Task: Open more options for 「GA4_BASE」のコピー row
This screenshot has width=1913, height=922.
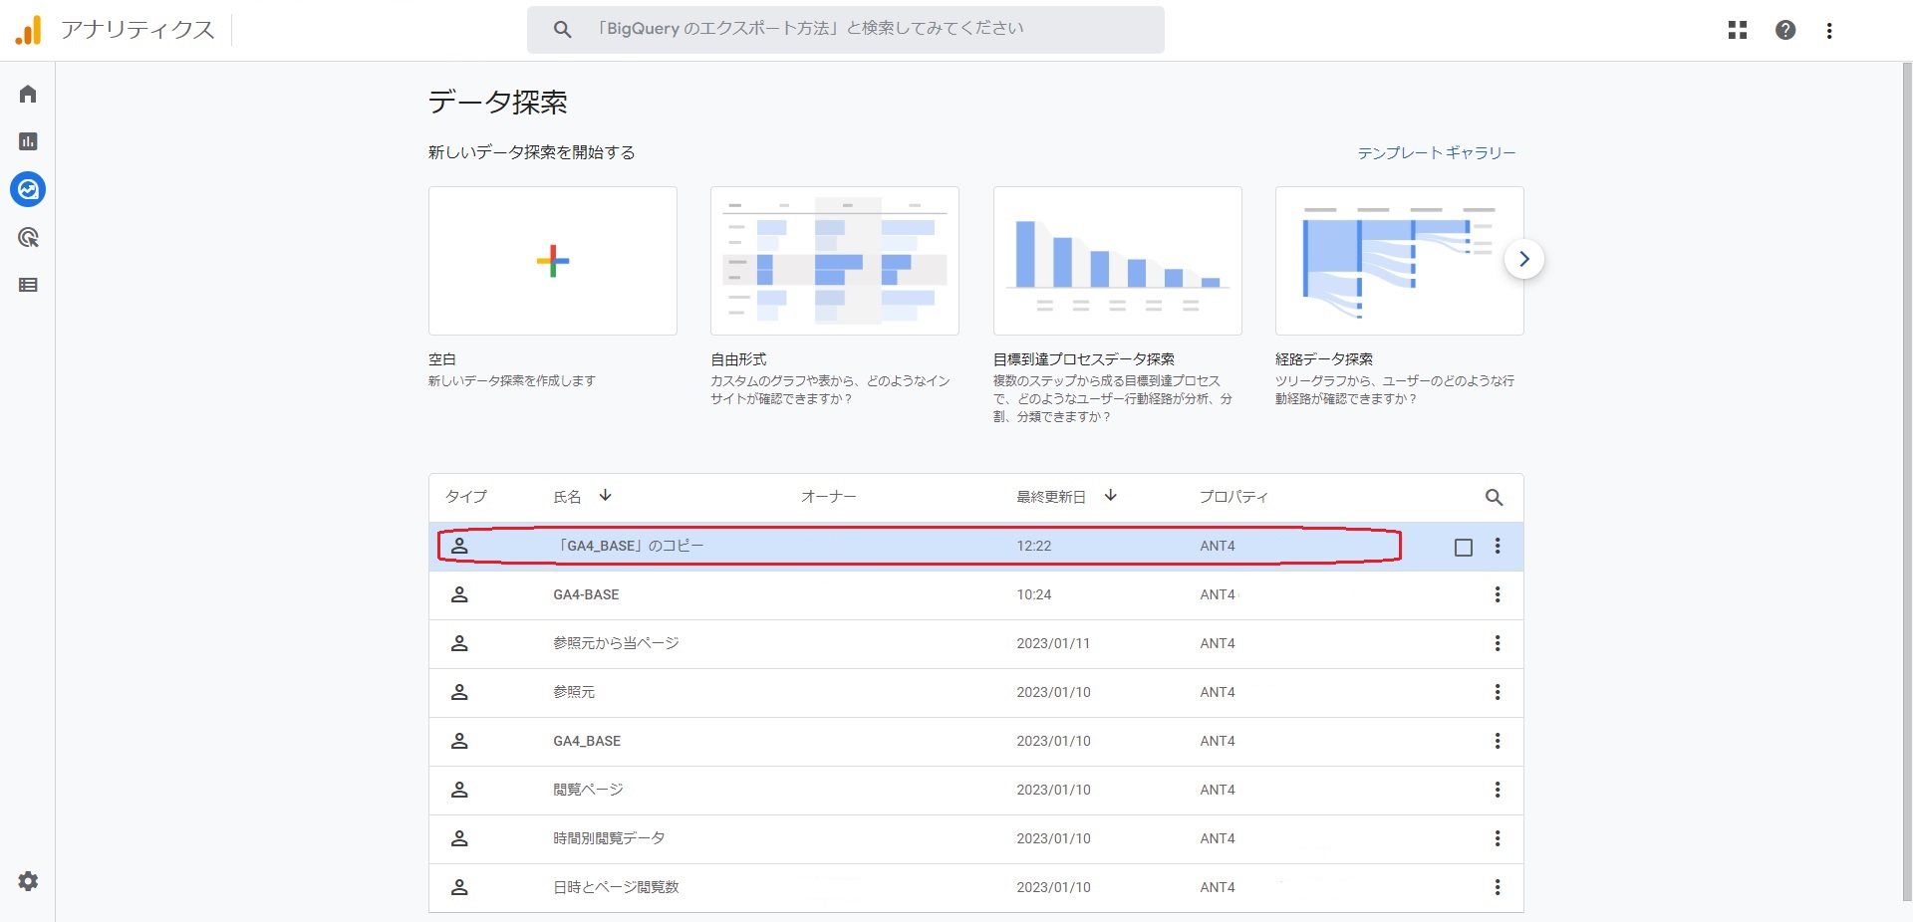Action: point(1498,546)
